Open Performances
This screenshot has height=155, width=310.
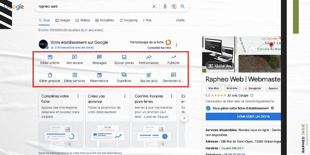[x=149, y=60]
